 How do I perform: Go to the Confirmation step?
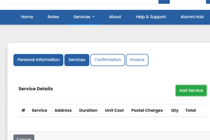(x=107, y=60)
